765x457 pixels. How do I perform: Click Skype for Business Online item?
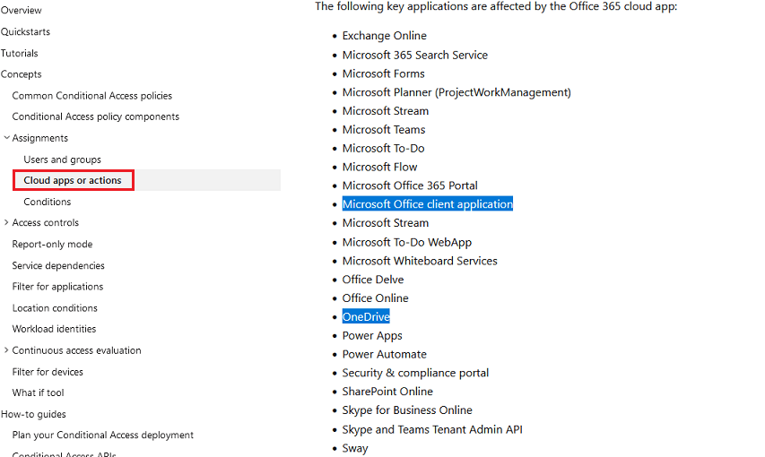click(407, 410)
